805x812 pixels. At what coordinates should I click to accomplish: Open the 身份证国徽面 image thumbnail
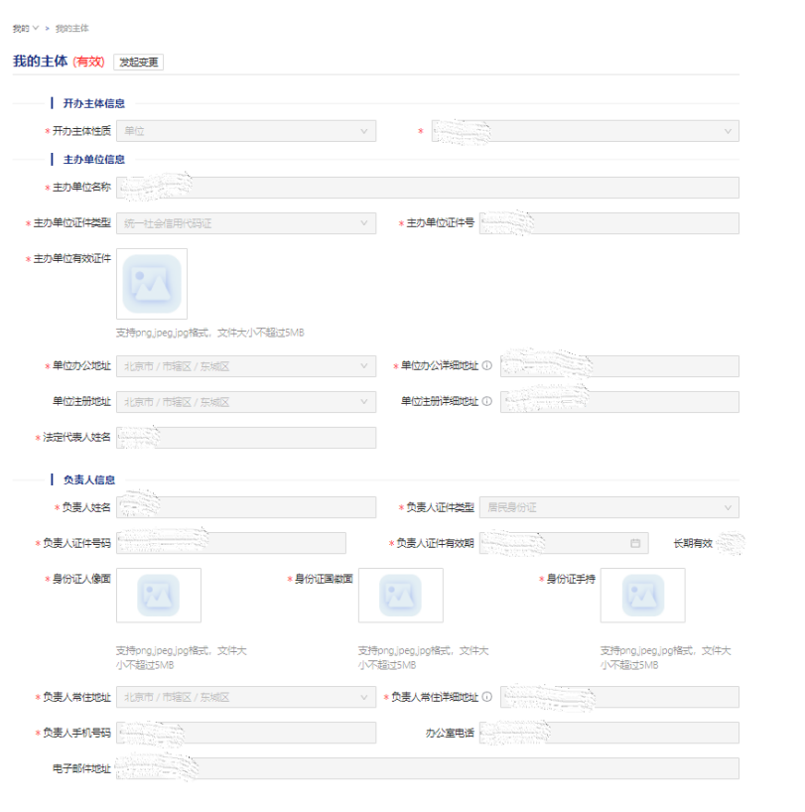coord(400,595)
